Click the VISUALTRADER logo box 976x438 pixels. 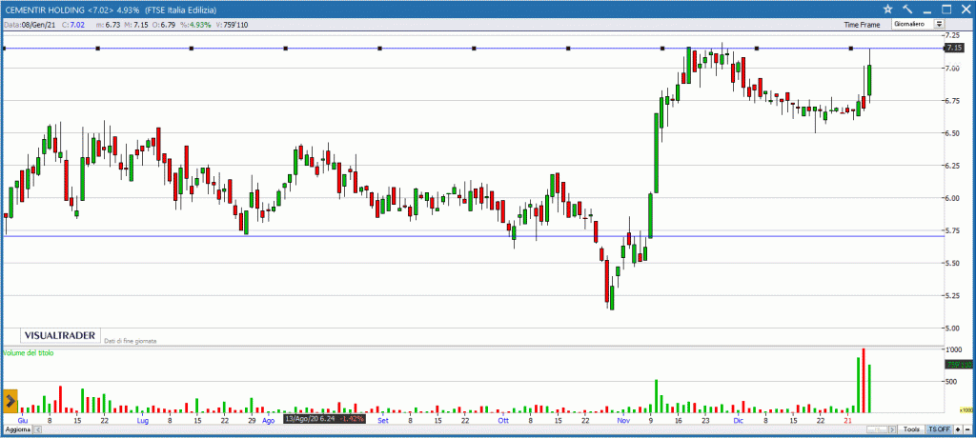pos(60,335)
